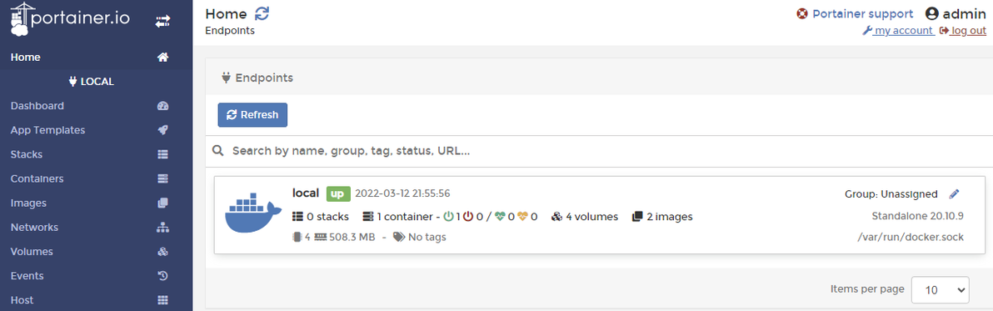Screen dimensions: 993x311
Task: Click the Refresh button
Action: tap(252, 115)
